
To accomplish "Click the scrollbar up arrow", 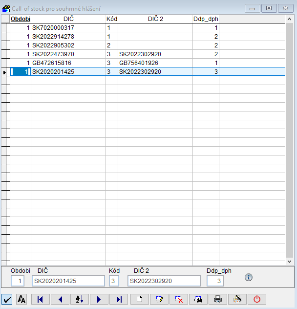I will tap(289, 19).
